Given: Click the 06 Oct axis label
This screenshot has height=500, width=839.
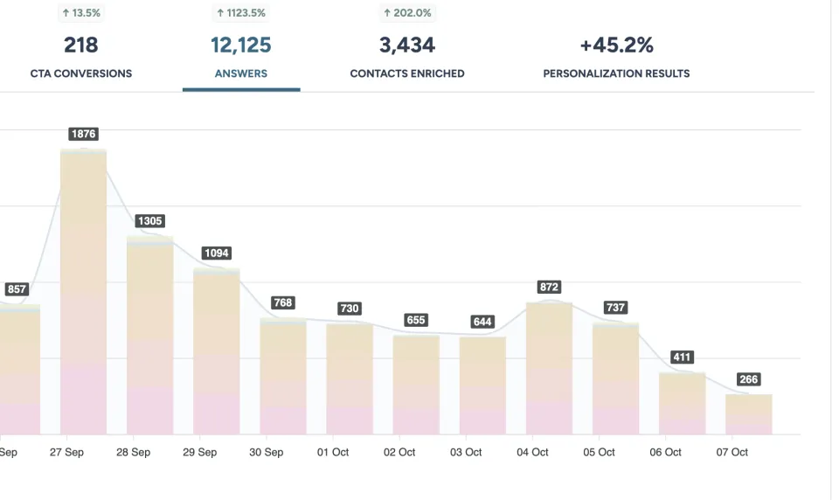Looking at the screenshot, I should click(666, 452).
